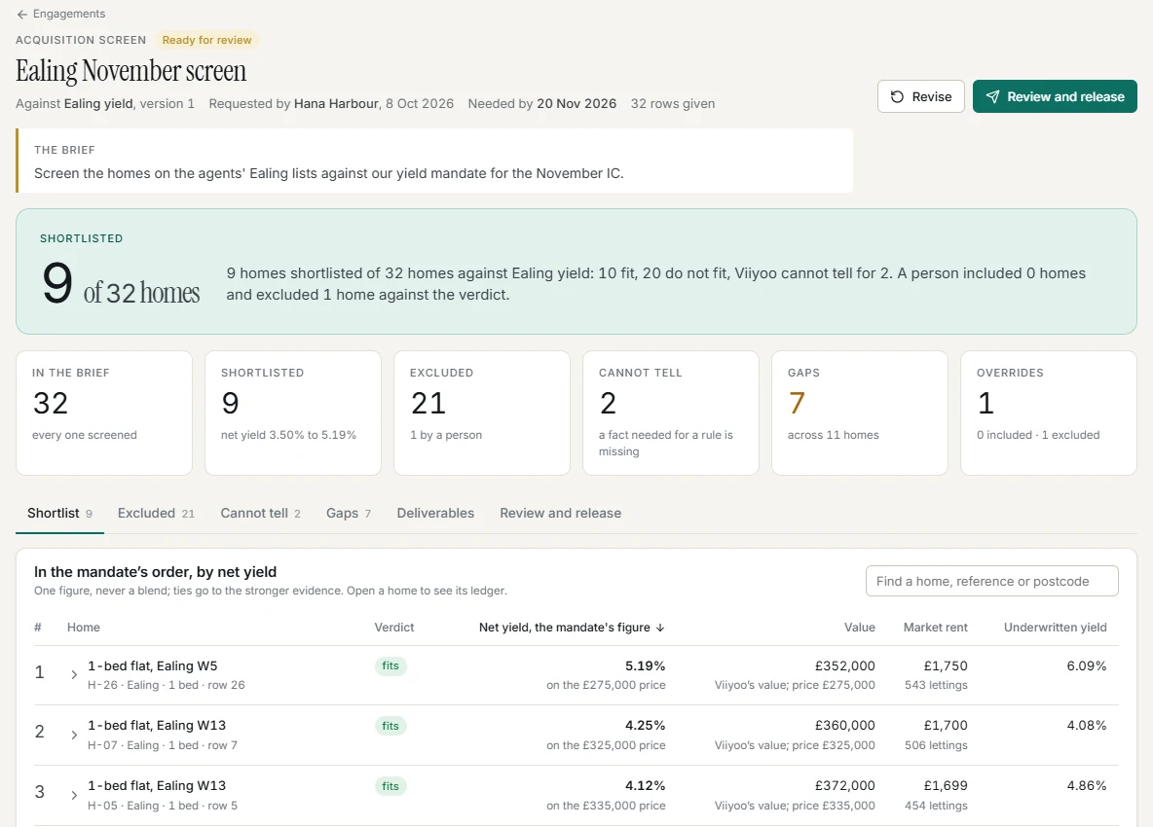Click the Value column header

860,628
